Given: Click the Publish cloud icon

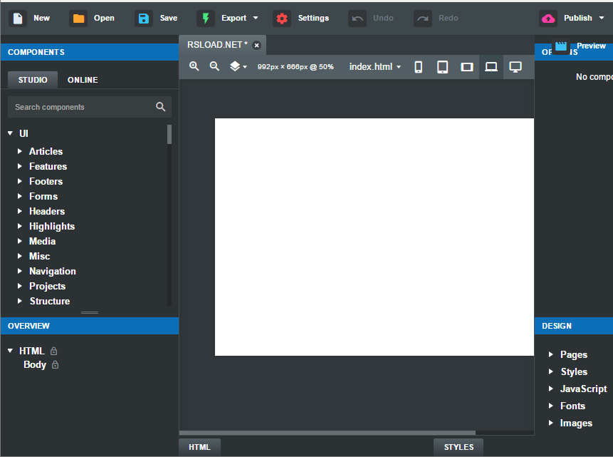Looking at the screenshot, I should point(548,19).
